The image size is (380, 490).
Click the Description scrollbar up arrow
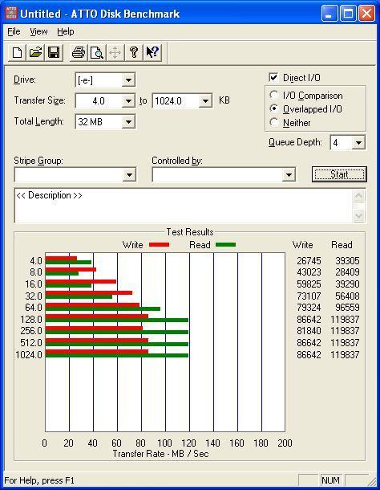359,196
